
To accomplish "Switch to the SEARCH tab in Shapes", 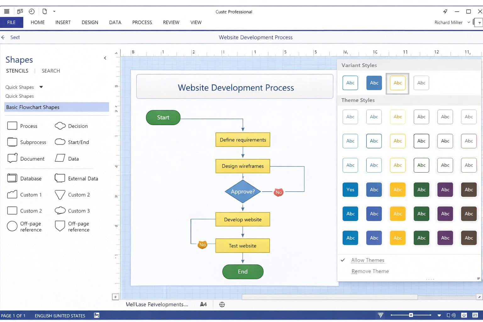I will (51, 71).
